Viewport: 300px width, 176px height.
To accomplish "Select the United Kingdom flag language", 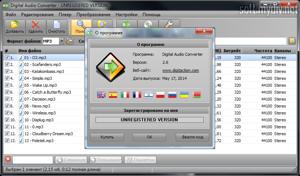I will coord(101,95).
